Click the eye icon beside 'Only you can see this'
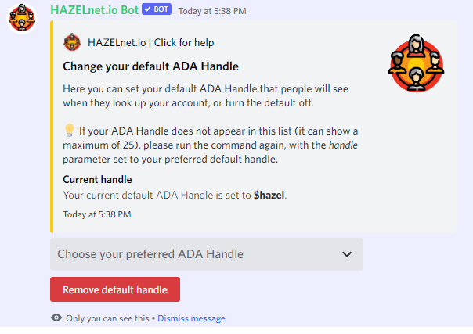Screen dimensions: 473x334 [x=56, y=318]
